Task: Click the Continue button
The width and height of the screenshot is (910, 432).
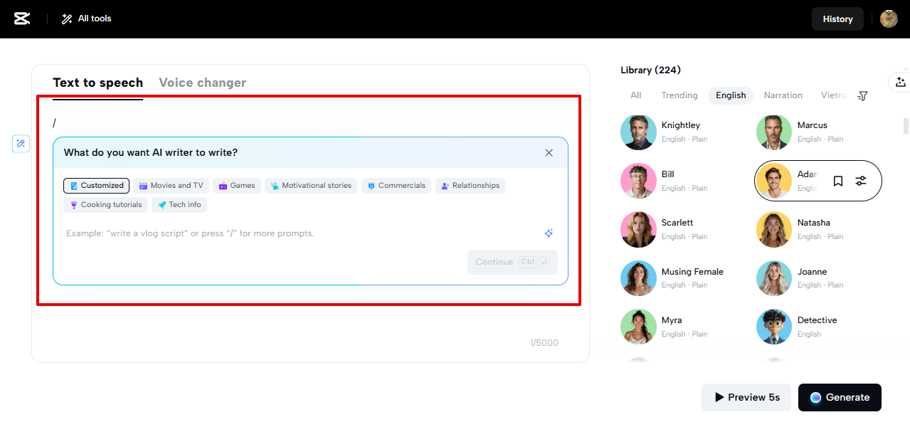Action: tap(512, 262)
